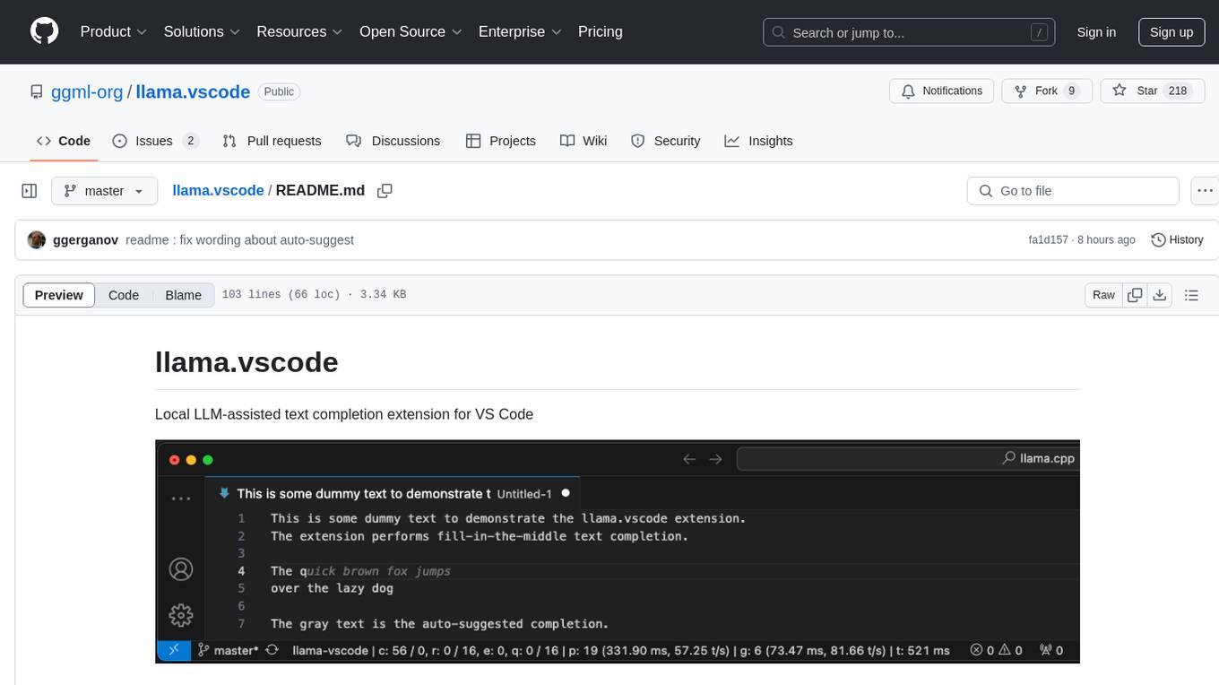Click the Go to file search field
Image resolution: width=1219 pixels, height=685 pixels.
[1073, 191]
